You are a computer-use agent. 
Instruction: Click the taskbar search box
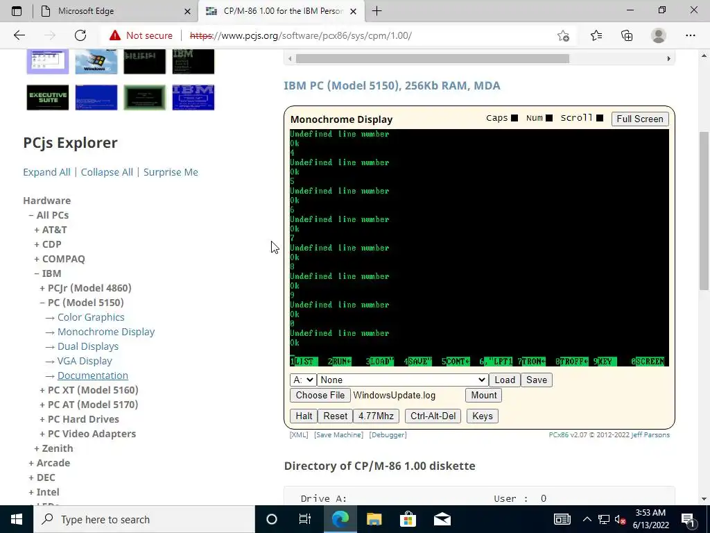[144, 519]
